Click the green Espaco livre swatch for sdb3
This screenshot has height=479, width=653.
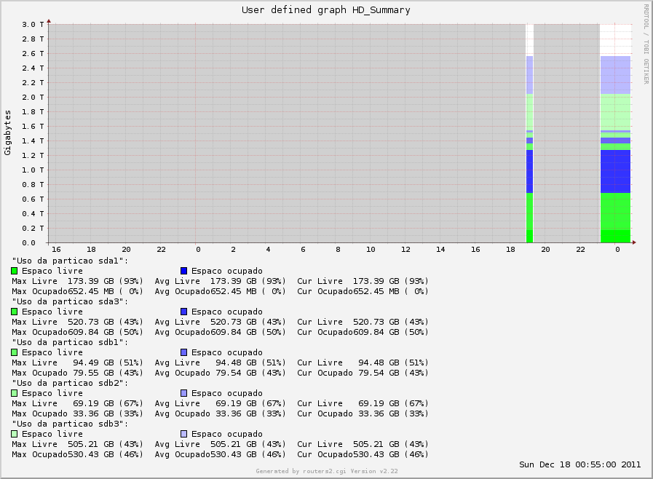coord(15,433)
